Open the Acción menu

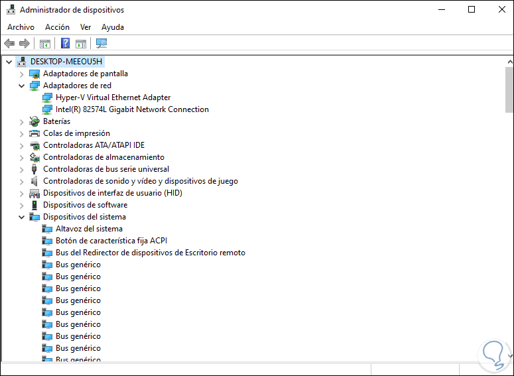point(57,27)
